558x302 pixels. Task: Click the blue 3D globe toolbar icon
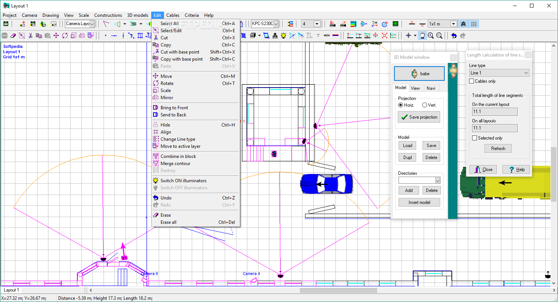(385, 24)
